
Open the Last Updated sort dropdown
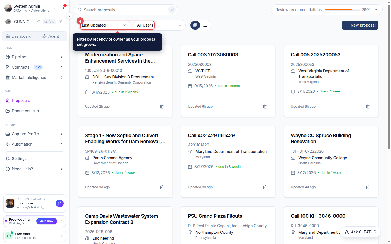point(104,25)
